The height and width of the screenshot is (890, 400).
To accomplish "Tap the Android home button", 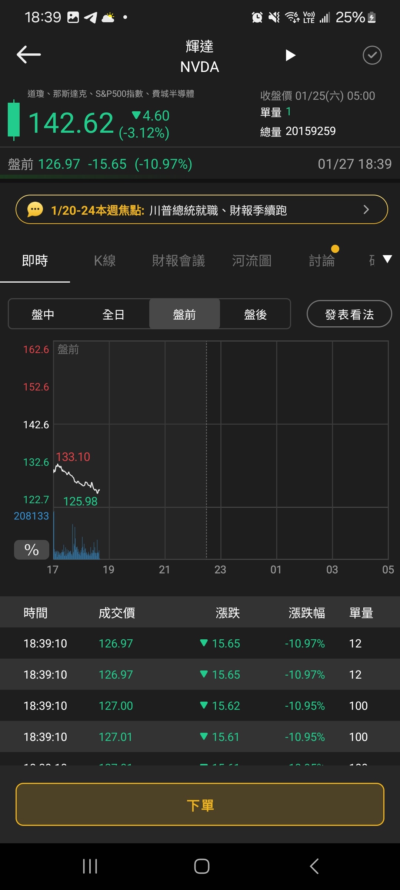I will (x=202, y=866).
